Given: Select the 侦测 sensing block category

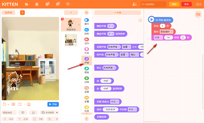Looking at the screenshot, I should [86, 80].
